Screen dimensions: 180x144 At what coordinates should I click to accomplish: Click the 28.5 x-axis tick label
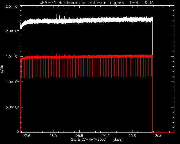(x=79, y=136)
